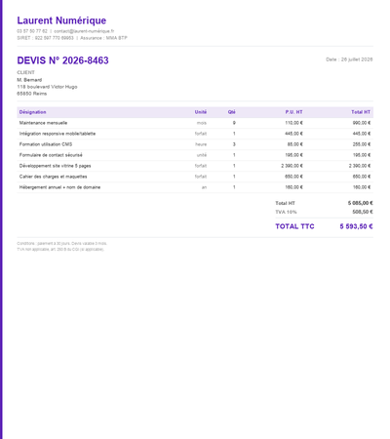Click quantity "1" in Hébergement annuel row
Image resolution: width=390 pixels, height=439 pixels.
click(234, 187)
